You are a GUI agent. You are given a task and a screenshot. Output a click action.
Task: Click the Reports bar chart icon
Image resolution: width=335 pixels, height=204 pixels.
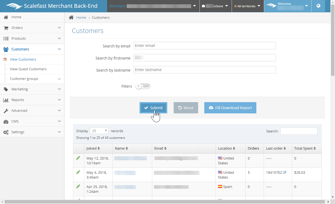pos(6,100)
